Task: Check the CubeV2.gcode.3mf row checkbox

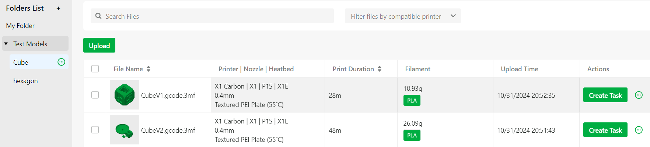Action: tap(95, 130)
